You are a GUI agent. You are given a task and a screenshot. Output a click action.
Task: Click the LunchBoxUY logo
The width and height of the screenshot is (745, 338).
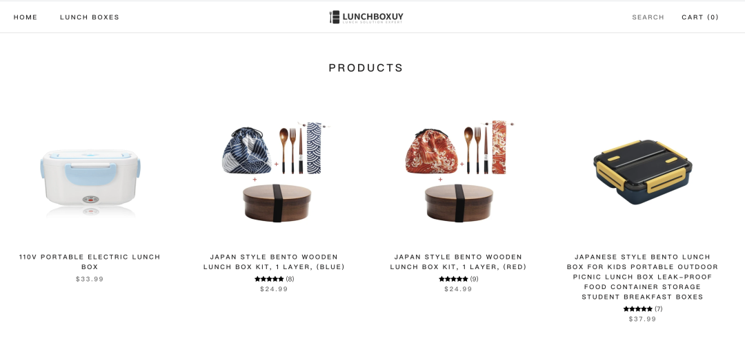366,17
